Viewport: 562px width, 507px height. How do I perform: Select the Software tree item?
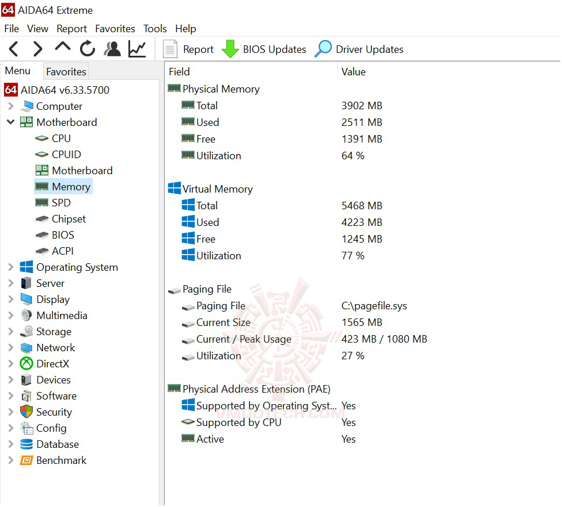pyautogui.click(x=56, y=396)
